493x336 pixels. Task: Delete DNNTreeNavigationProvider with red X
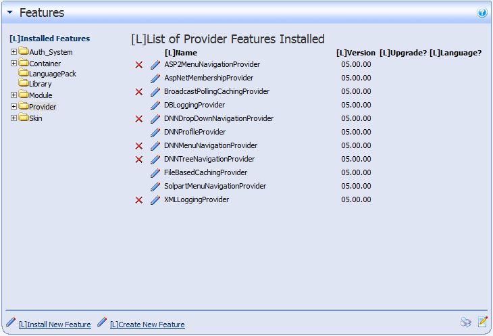click(138, 160)
